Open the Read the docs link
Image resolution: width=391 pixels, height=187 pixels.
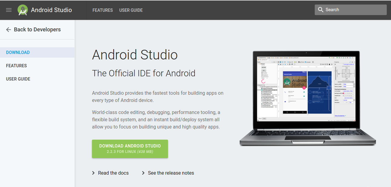coord(113,173)
